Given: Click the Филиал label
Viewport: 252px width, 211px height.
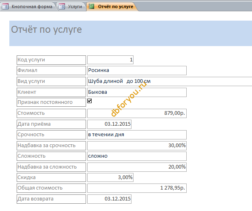Looking at the screenshot, I should (x=51, y=70).
